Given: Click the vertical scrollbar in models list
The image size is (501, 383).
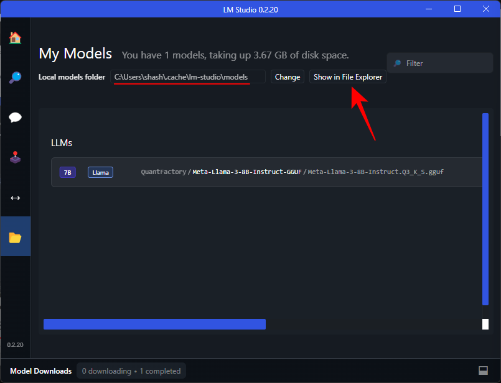Looking at the screenshot, I should coord(485,209).
